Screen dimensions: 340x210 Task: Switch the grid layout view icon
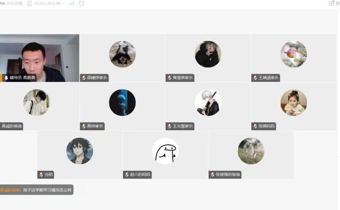pos(331,3)
